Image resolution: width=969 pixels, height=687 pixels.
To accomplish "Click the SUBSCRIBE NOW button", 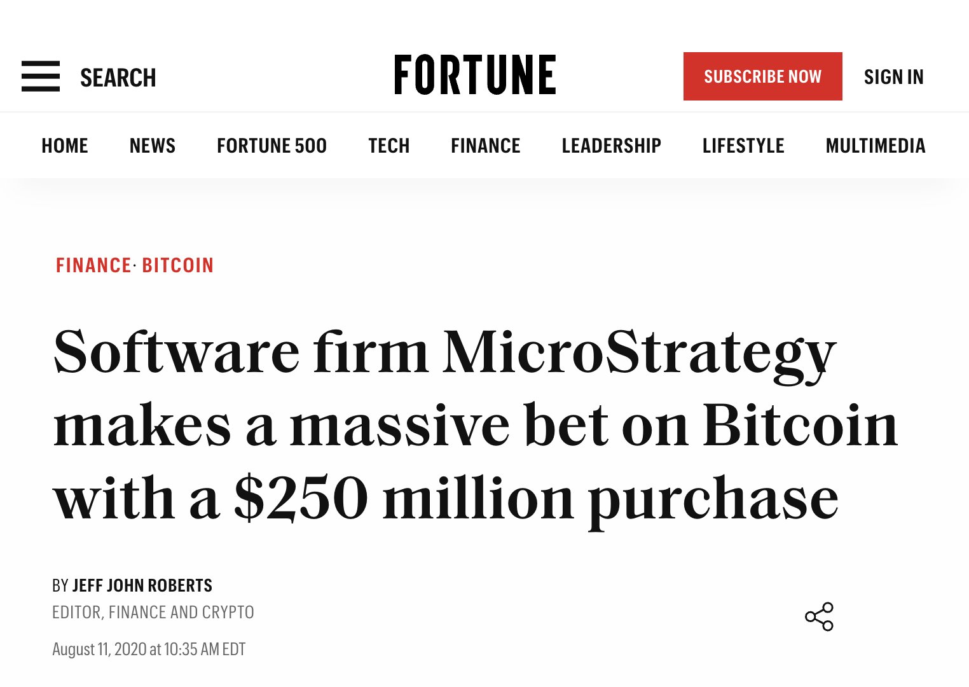I will pos(762,76).
